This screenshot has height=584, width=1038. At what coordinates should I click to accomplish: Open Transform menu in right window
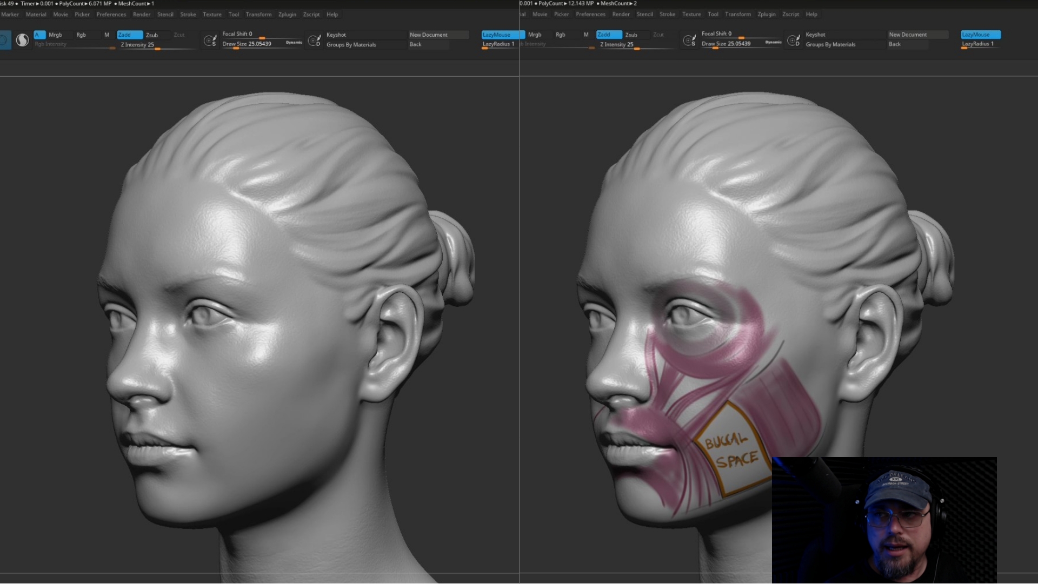pyautogui.click(x=737, y=15)
